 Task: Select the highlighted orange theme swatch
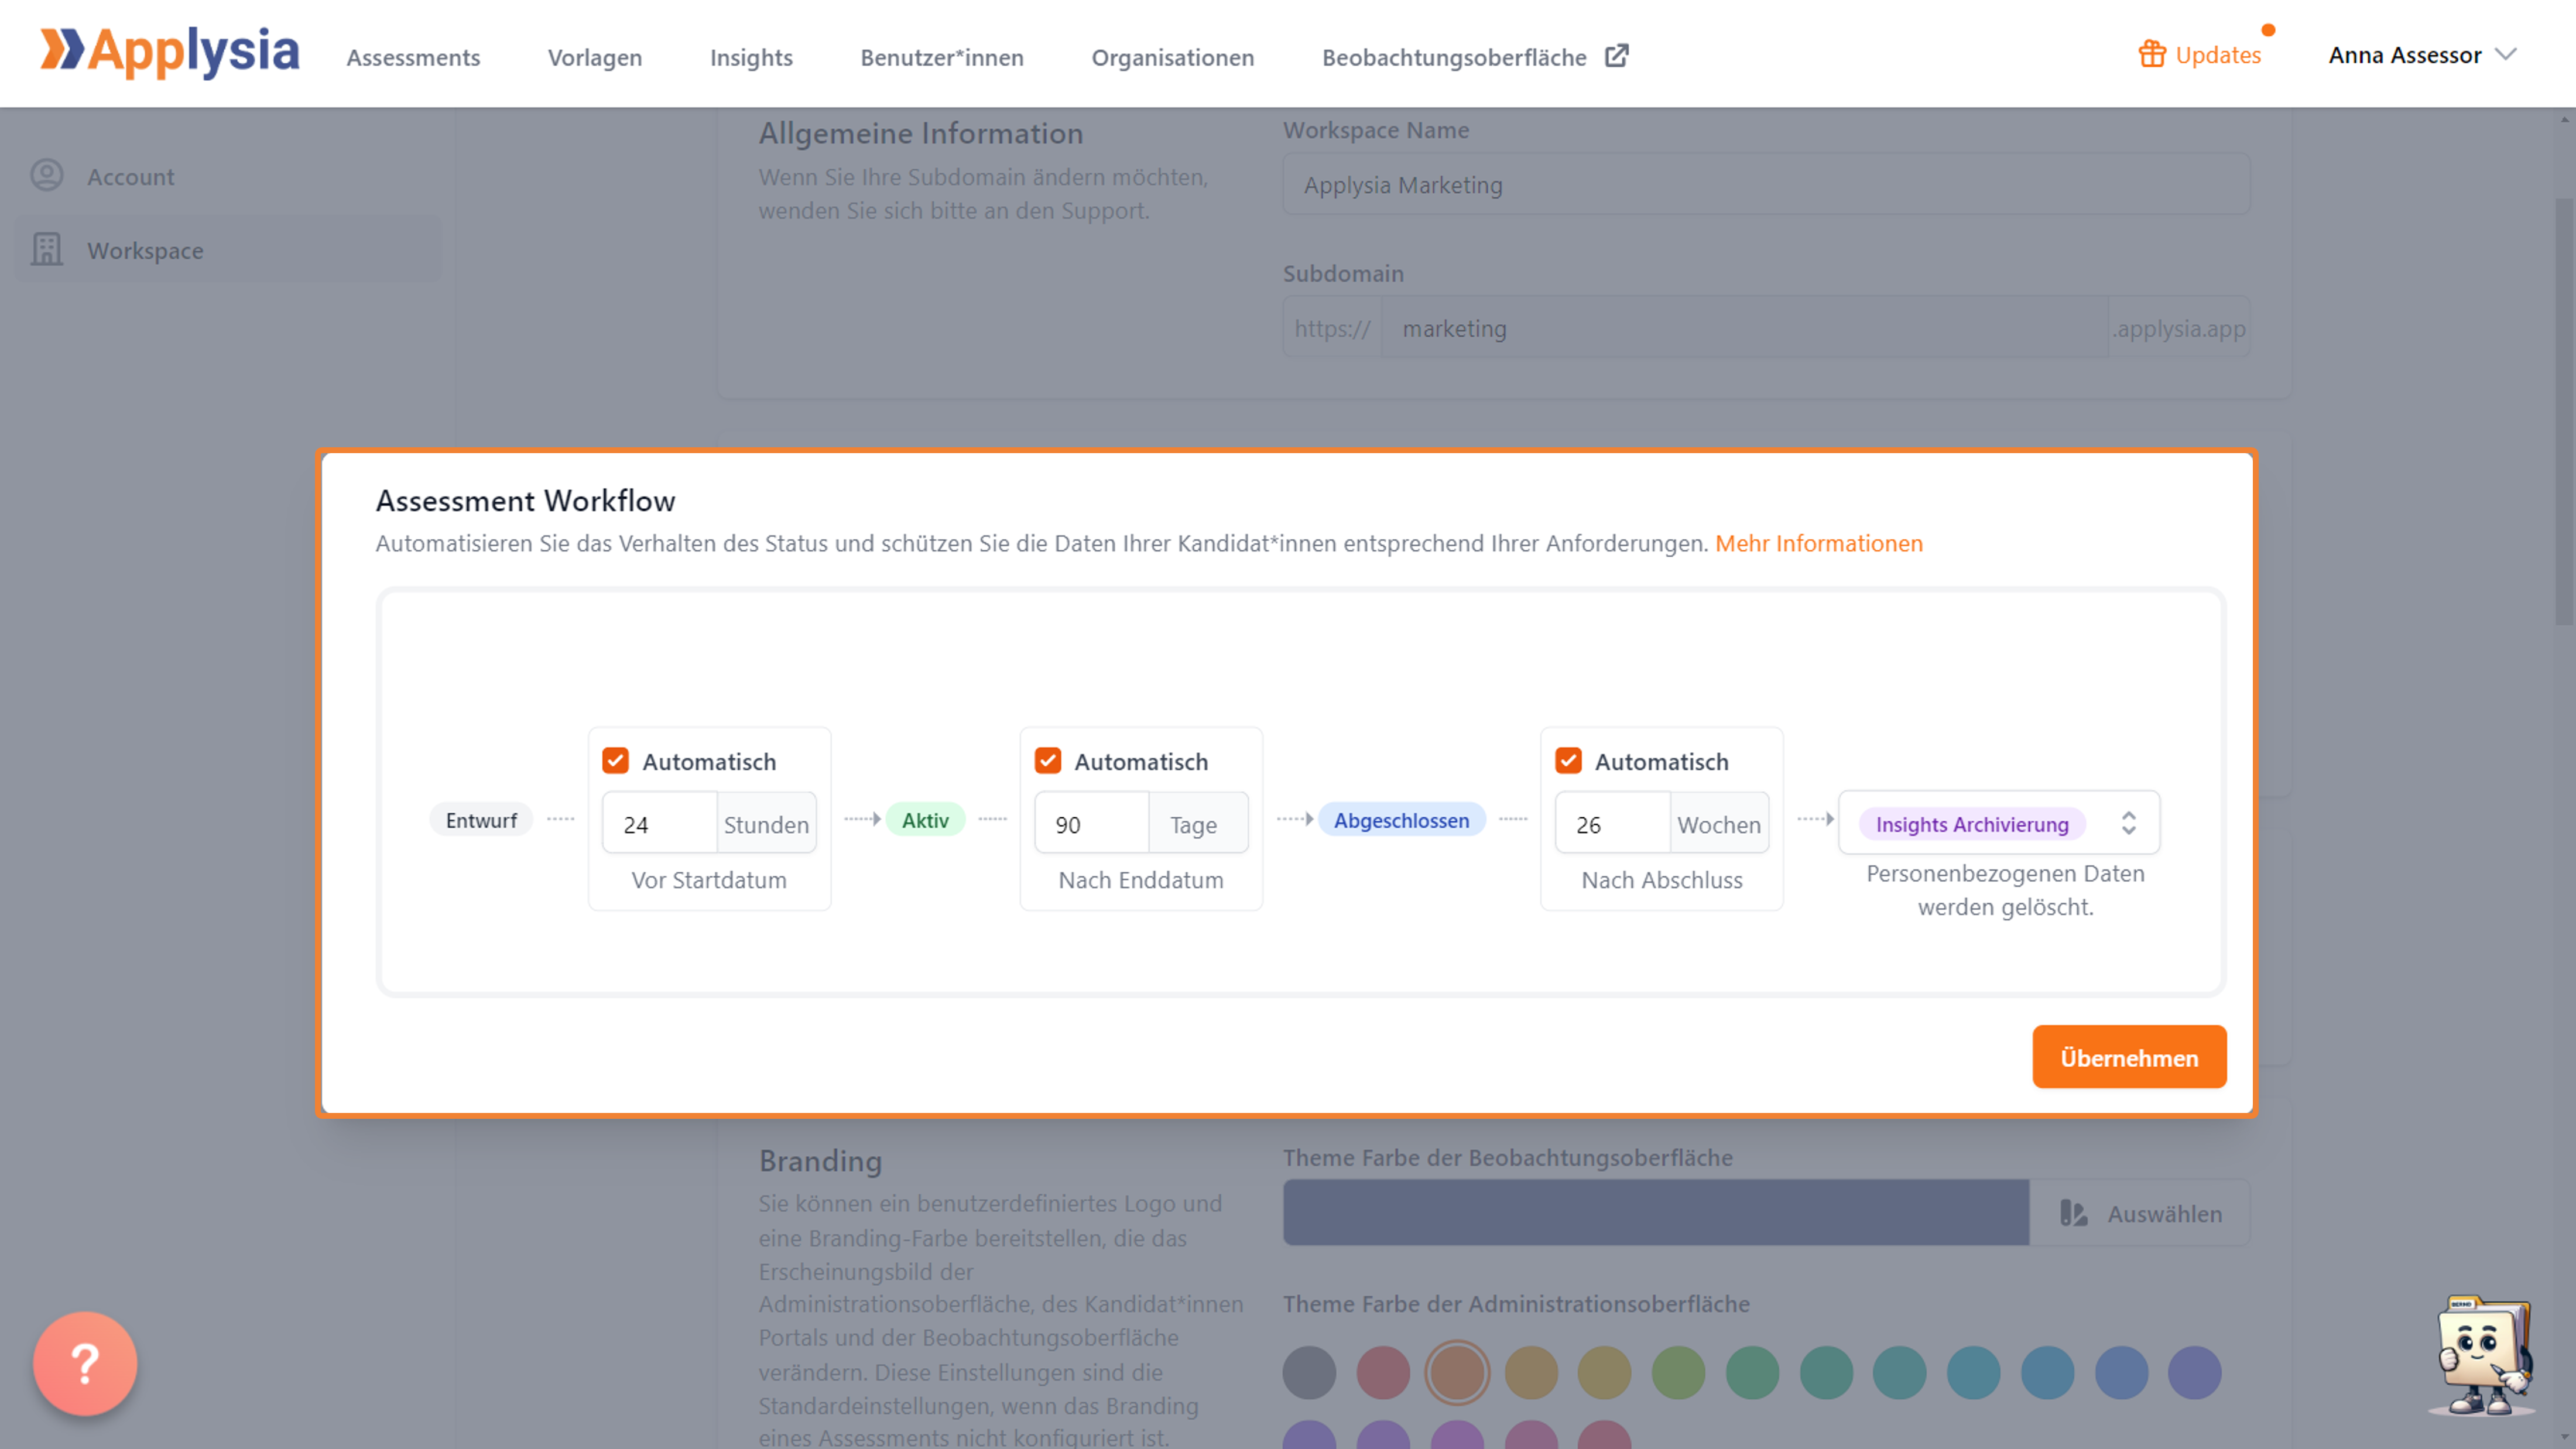click(x=1457, y=1372)
